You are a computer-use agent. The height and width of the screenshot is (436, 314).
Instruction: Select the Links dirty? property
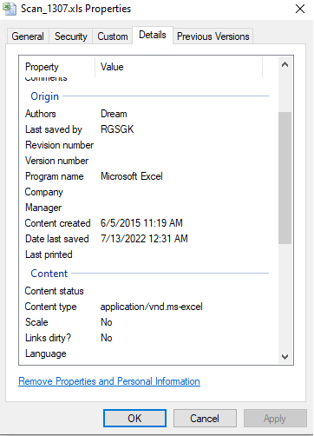(x=48, y=338)
